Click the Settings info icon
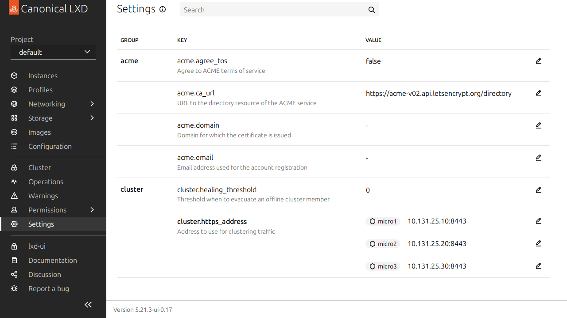 pos(163,9)
